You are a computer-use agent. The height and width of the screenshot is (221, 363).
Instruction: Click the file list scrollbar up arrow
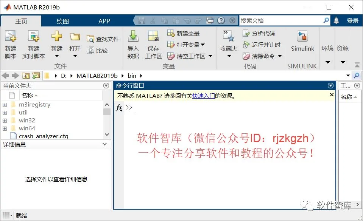tap(107, 105)
